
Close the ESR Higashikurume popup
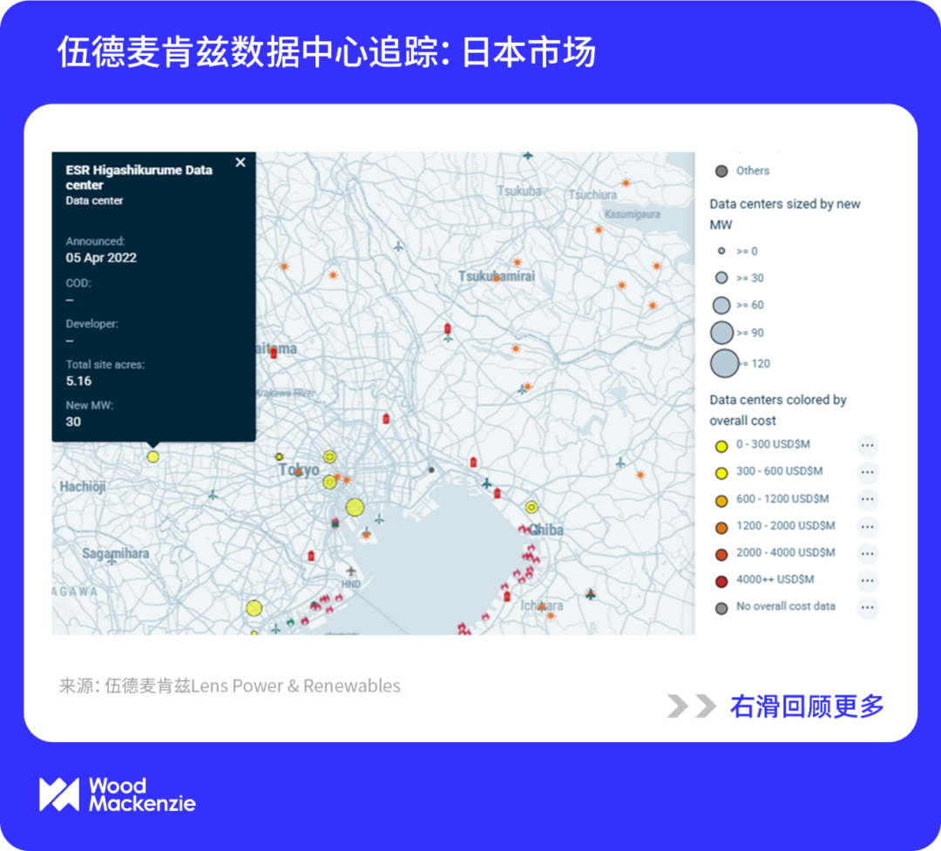pyautogui.click(x=240, y=162)
